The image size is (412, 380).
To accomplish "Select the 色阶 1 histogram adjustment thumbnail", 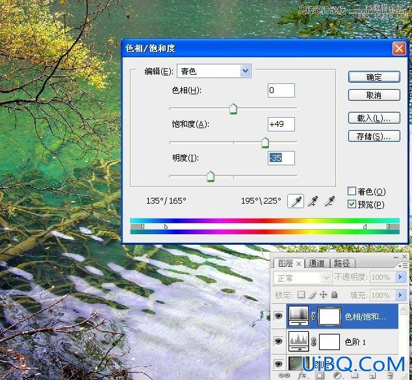I will 298,342.
